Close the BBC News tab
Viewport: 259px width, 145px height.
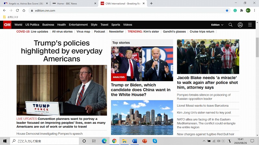click(95, 3)
